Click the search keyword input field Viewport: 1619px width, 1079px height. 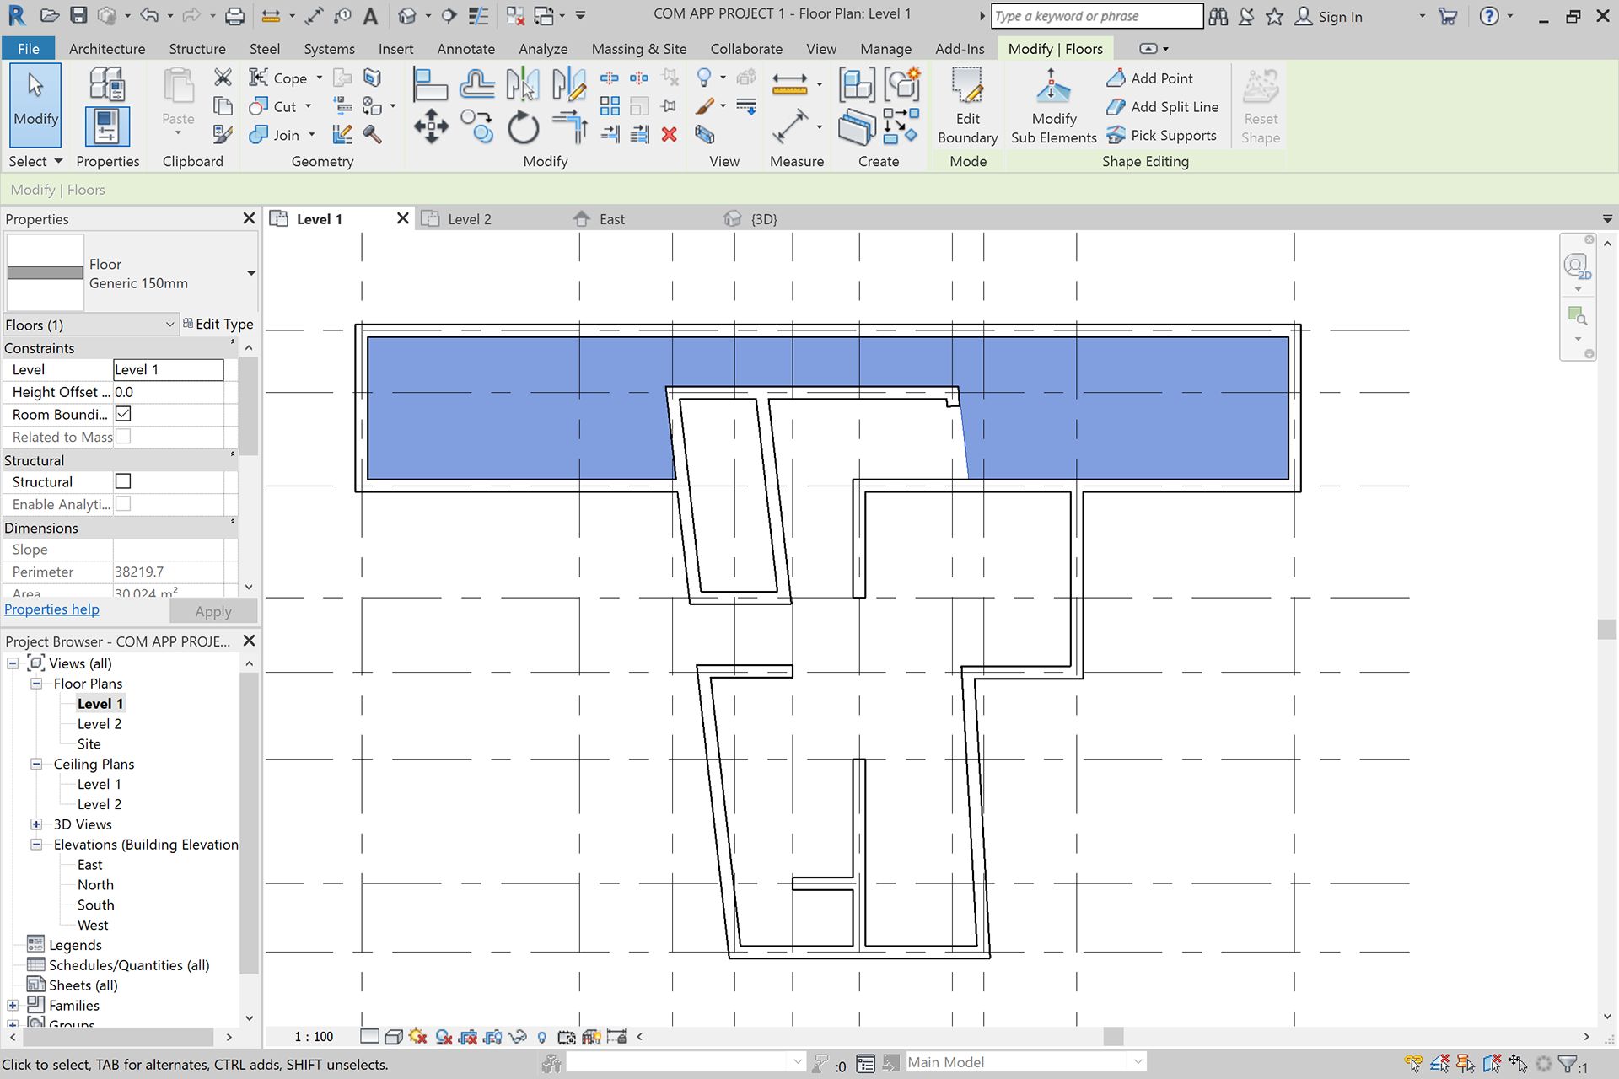(x=1097, y=16)
